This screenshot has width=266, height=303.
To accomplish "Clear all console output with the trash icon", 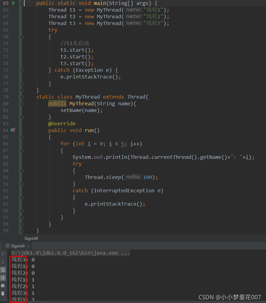I will click(x=3, y=293).
